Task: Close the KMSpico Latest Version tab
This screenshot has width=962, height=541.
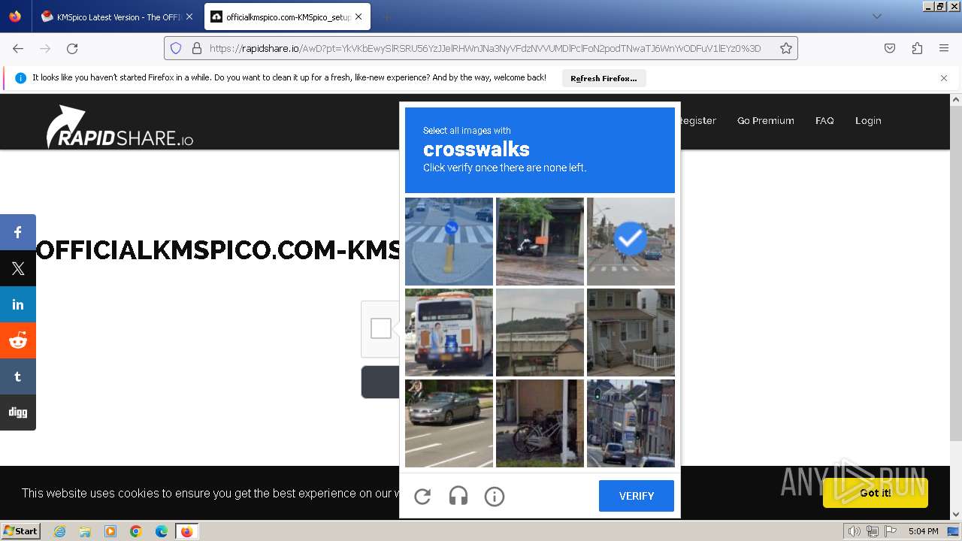Action: [x=189, y=17]
